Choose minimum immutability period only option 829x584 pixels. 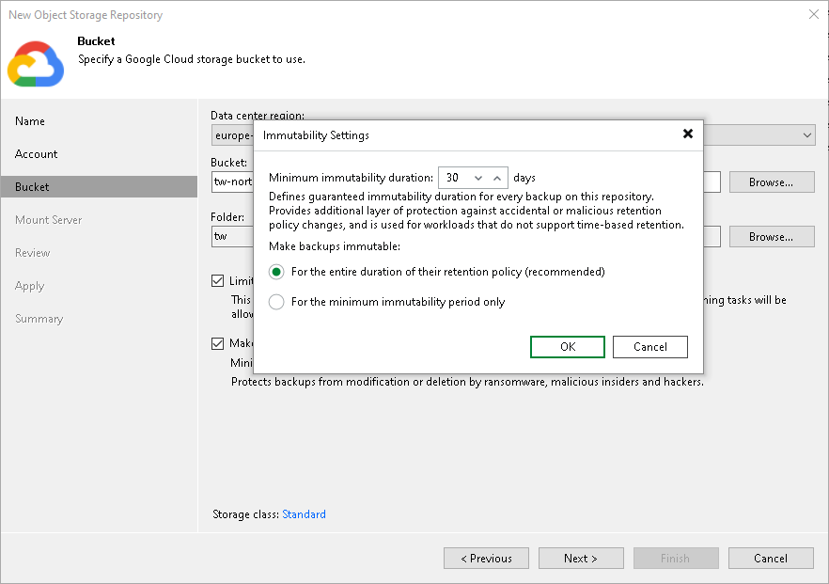[276, 301]
